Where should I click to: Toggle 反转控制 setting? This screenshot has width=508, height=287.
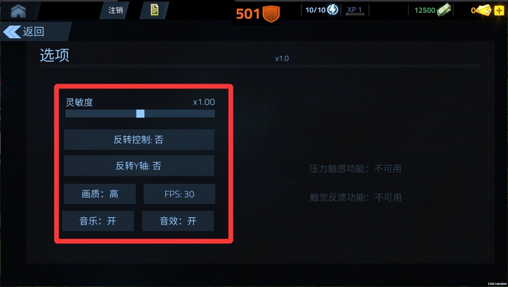(139, 140)
